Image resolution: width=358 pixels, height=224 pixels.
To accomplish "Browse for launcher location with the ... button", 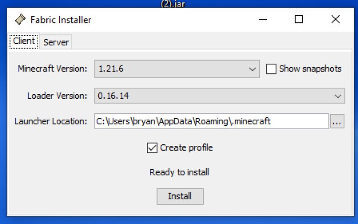I will (x=337, y=122).
